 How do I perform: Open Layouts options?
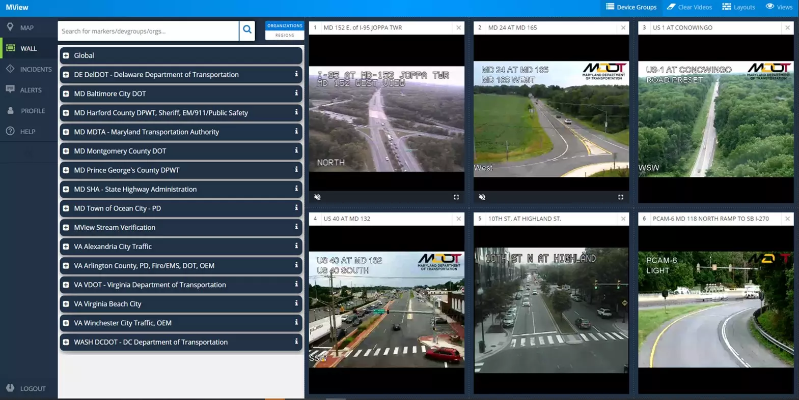738,7
